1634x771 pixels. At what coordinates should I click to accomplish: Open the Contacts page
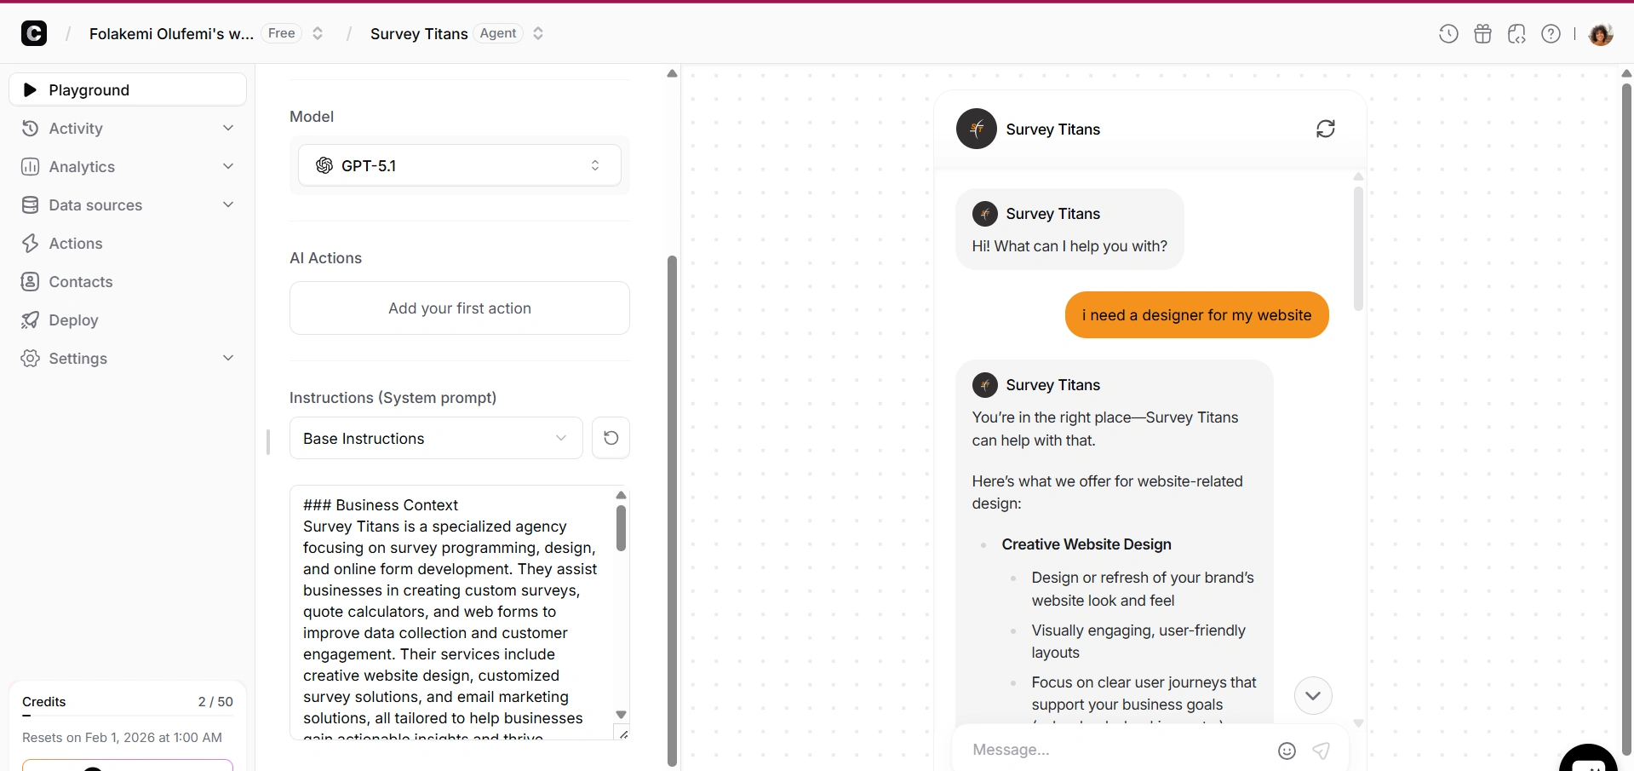coord(128,281)
